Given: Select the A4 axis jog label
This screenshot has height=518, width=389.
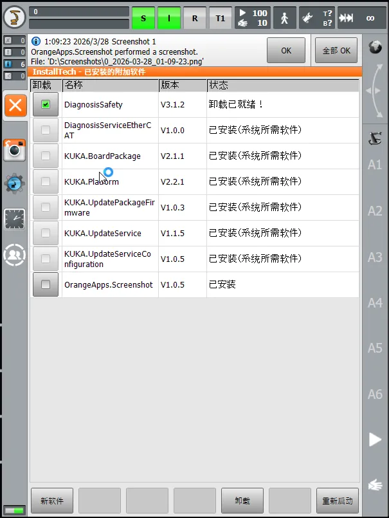Looking at the screenshot, I should [x=375, y=302].
